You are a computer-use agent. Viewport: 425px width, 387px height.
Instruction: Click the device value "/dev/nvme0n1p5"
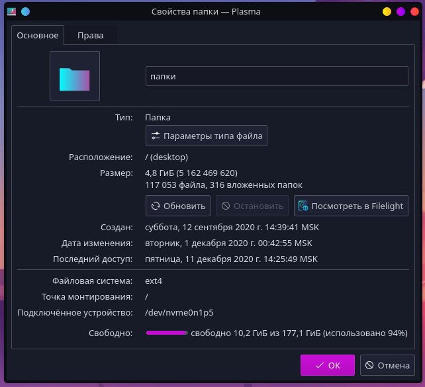[179, 312]
